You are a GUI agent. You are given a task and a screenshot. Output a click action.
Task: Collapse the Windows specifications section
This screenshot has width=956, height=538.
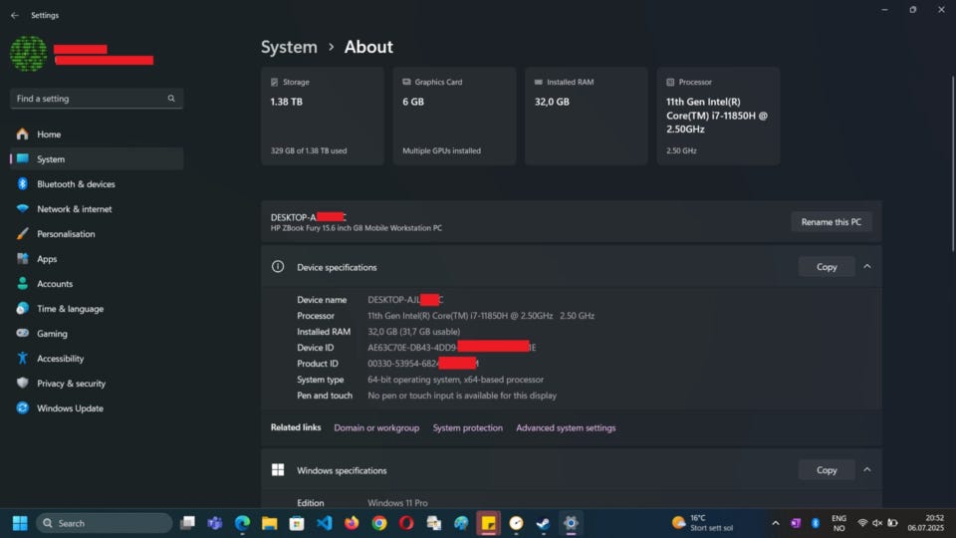point(867,470)
